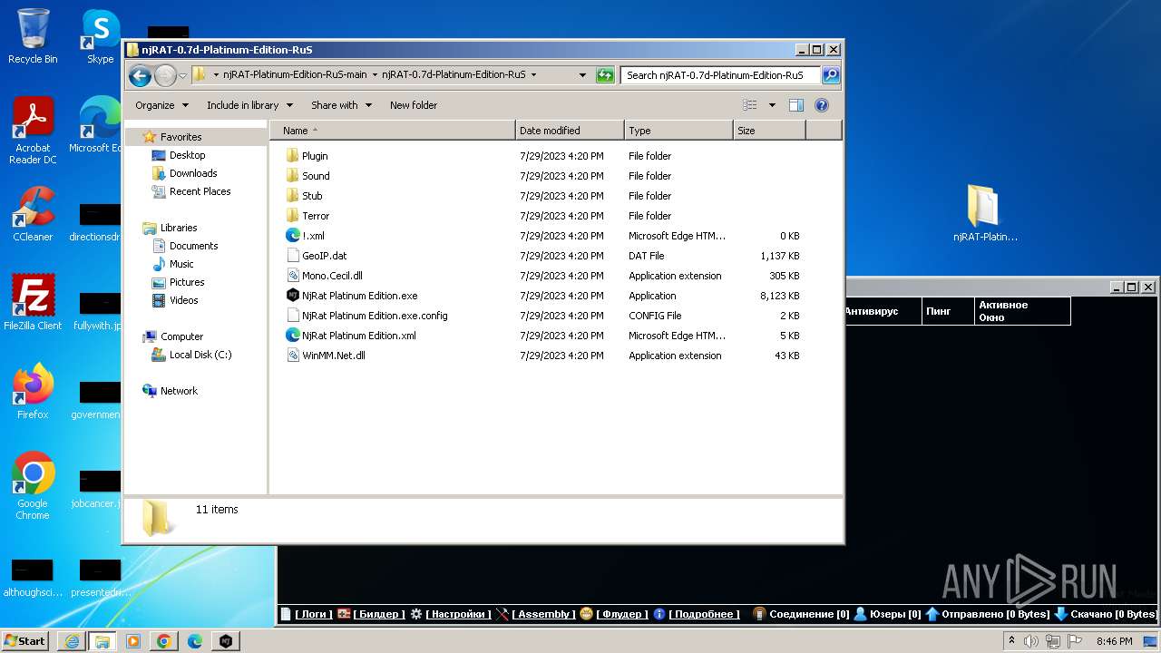Select the NjRat Platinum Edition.exe application icon
Viewport: 1161px width, 653px height.
[x=292, y=296]
